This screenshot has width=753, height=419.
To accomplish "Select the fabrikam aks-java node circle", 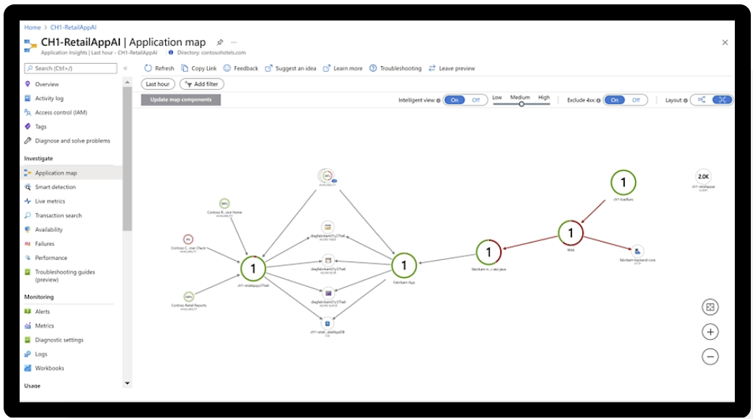I will (488, 252).
